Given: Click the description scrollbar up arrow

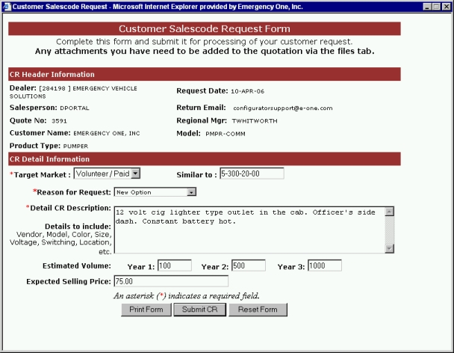Looking at the screenshot, I should 390,212.
